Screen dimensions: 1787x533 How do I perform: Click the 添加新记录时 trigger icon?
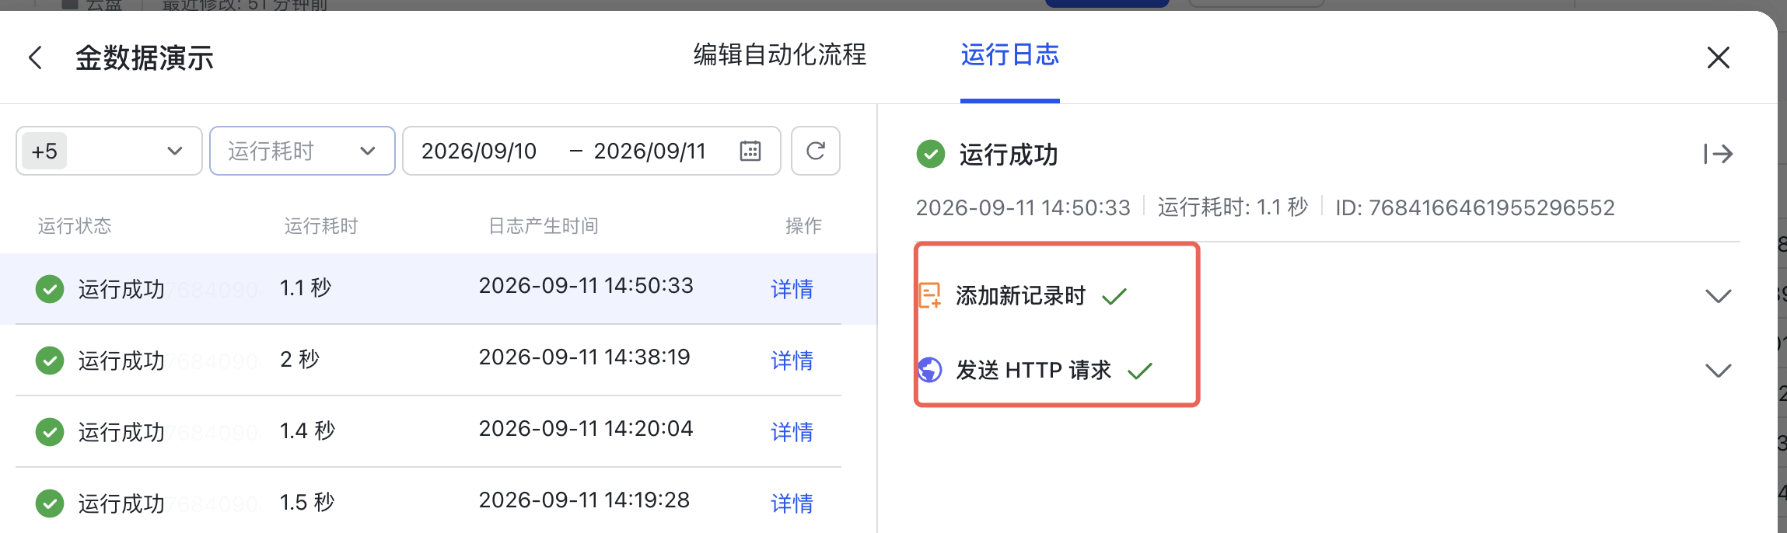pyautogui.click(x=930, y=295)
